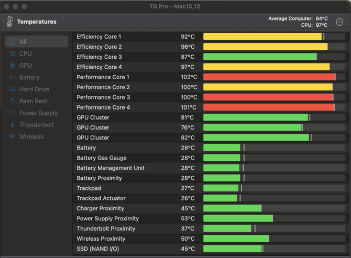Click the Performance Core 4 red bar
This screenshot has height=258, width=351.
point(269,107)
